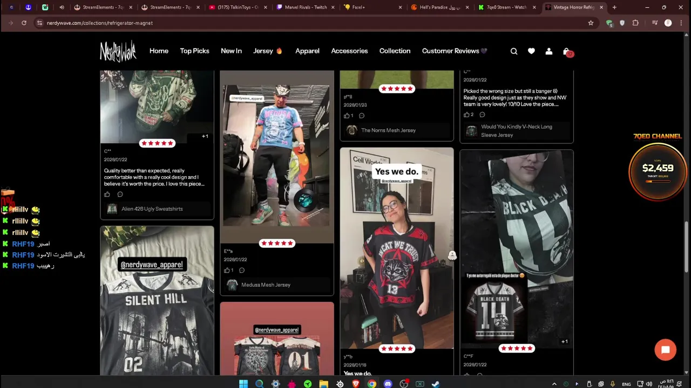Show hidden system tray icons
The image size is (691, 388).
coord(554,384)
